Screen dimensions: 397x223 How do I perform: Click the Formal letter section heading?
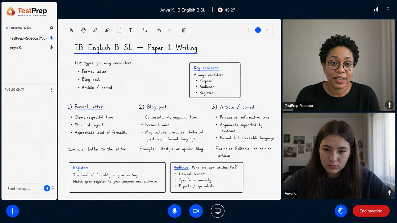coord(89,107)
